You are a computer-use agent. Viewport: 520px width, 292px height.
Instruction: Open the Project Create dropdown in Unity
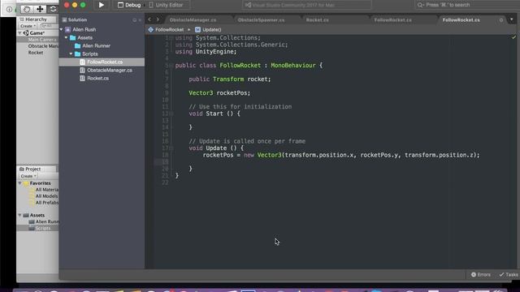pyautogui.click(x=28, y=176)
